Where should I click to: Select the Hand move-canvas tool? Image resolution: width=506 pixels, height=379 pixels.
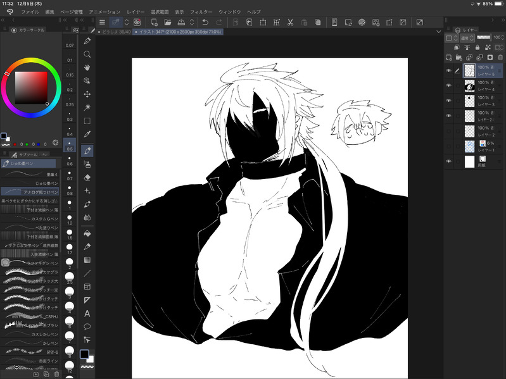[87, 67]
